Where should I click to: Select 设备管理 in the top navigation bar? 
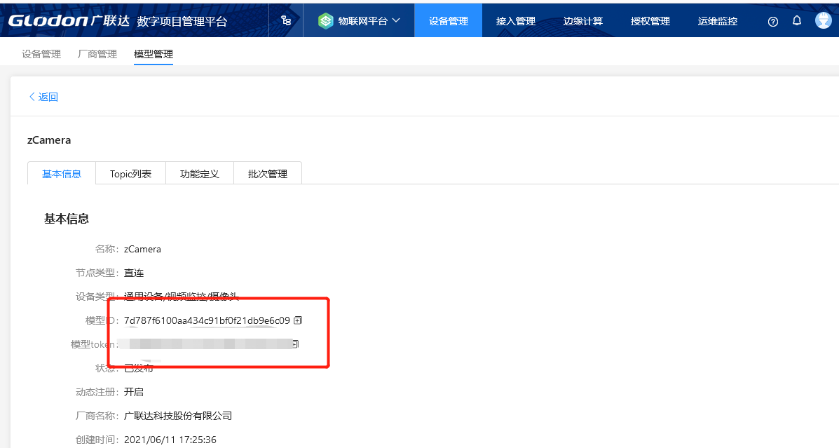[x=449, y=21]
